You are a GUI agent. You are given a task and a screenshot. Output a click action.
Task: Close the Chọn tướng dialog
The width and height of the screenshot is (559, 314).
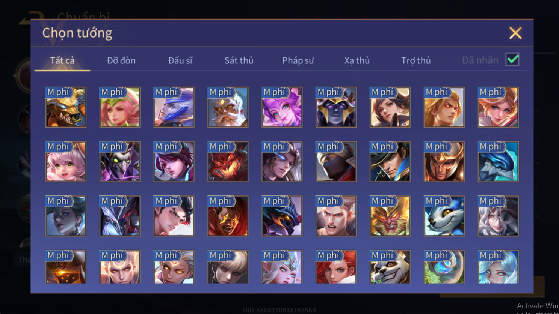pyautogui.click(x=515, y=33)
